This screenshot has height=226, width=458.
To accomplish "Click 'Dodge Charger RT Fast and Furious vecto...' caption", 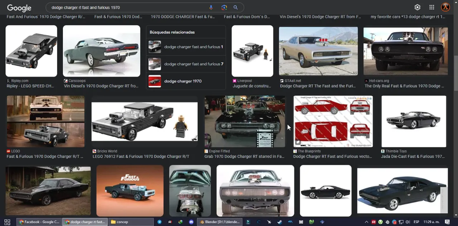I will tap(332, 157).
